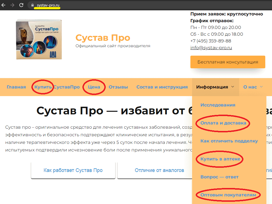
Task: Click the График отправок: heading
Action: [212, 21]
